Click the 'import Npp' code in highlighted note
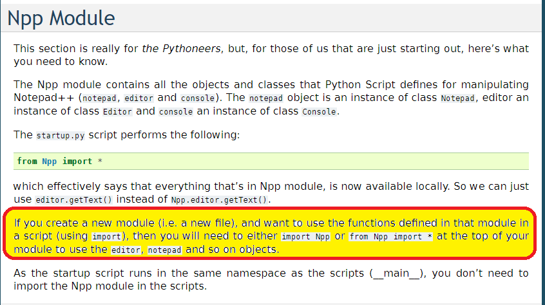Image resolution: width=545 pixels, height=305 pixels. pyautogui.click(x=305, y=237)
